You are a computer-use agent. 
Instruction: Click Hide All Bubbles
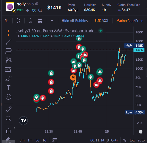point(75,21)
